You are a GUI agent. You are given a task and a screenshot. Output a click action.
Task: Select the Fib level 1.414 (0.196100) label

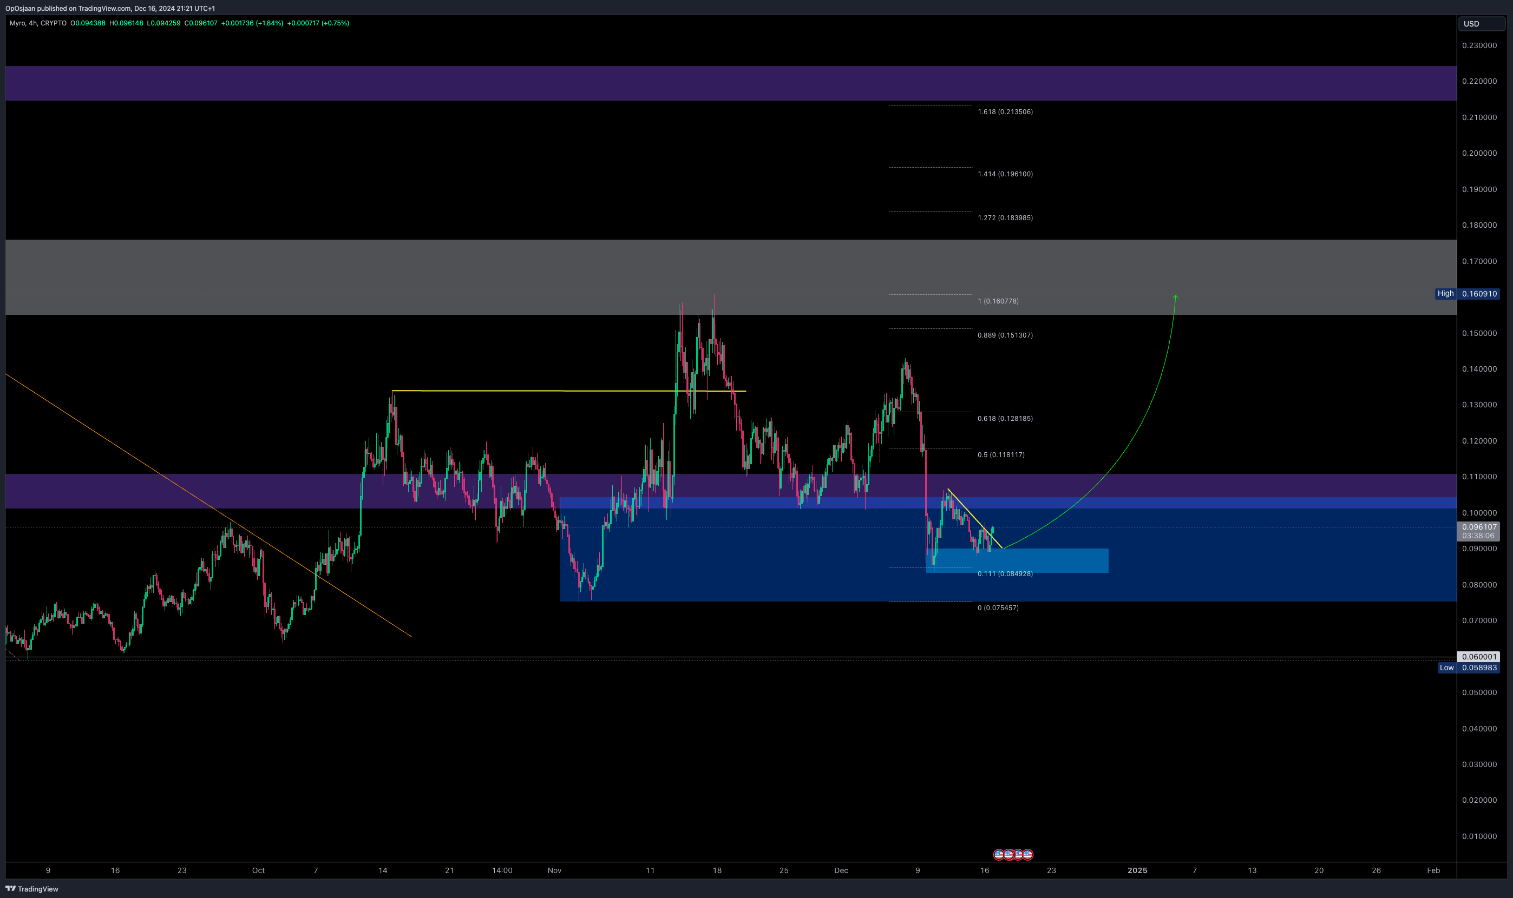(x=1005, y=174)
